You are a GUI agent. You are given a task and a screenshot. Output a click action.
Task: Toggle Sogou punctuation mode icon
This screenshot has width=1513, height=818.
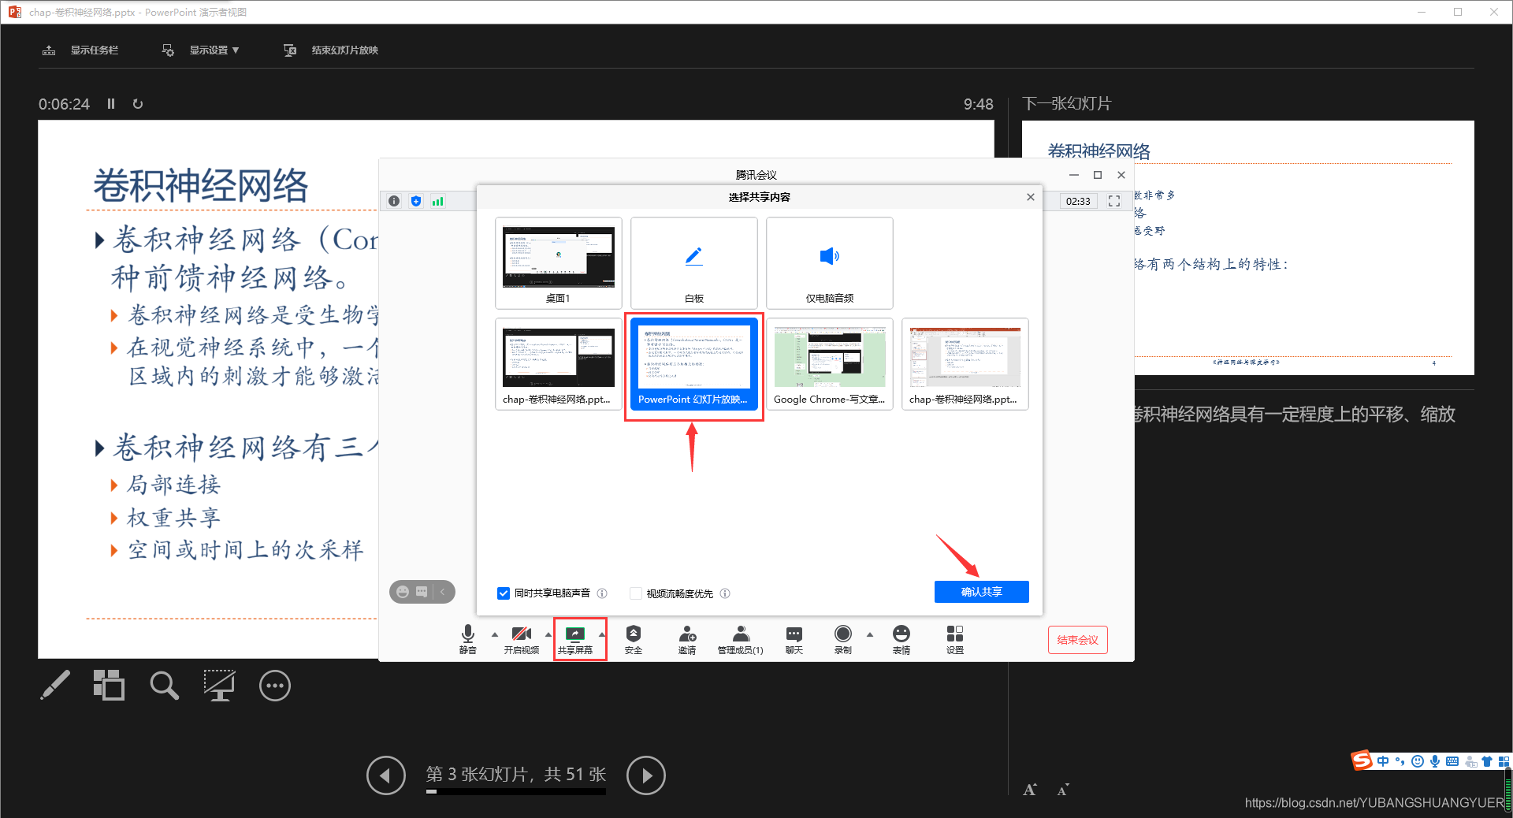click(x=1400, y=761)
